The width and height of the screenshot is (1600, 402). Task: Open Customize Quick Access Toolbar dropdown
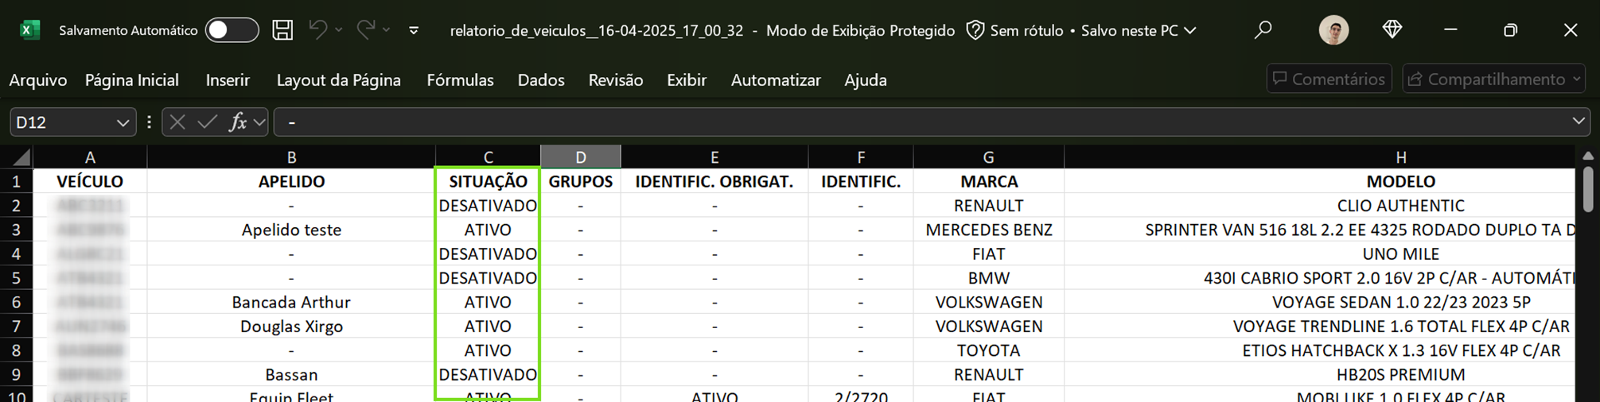tap(414, 30)
